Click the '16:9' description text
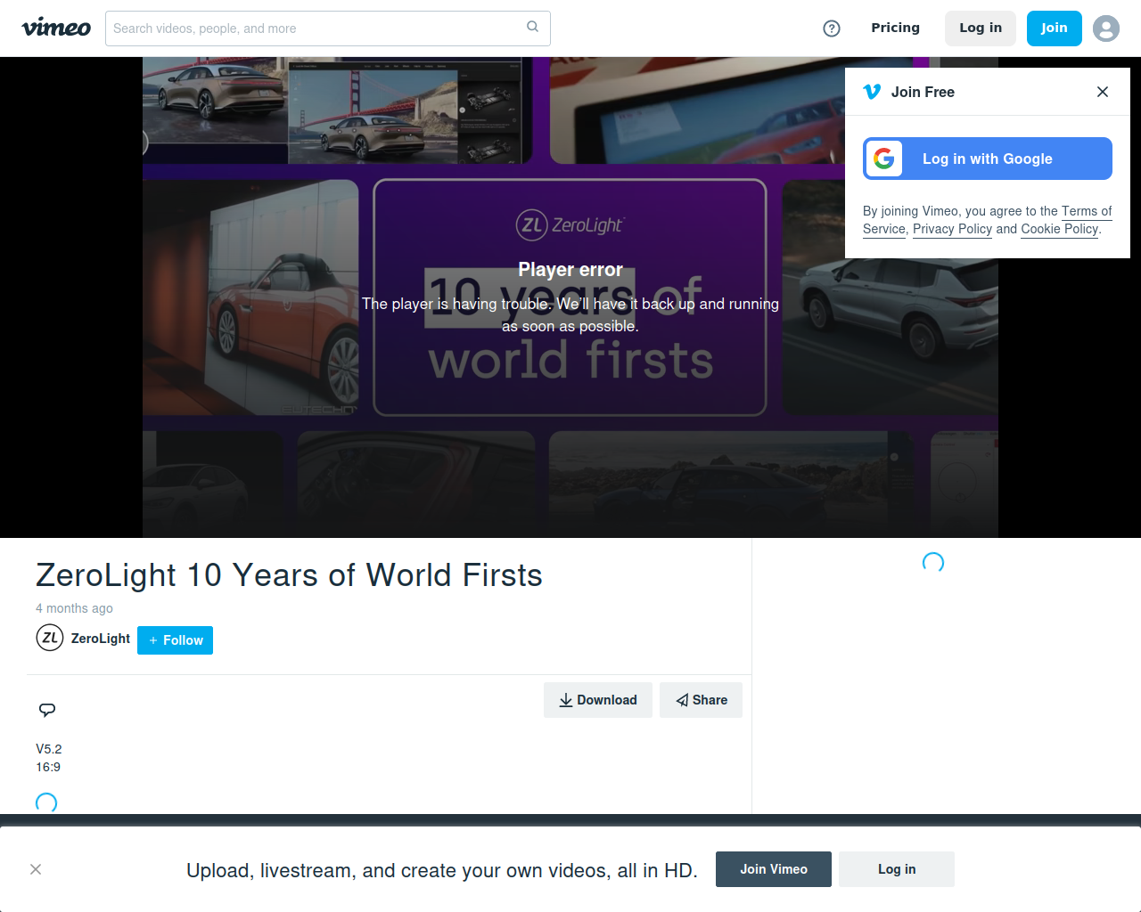The height and width of the screenshot is (912, 1141). point(48,767)
